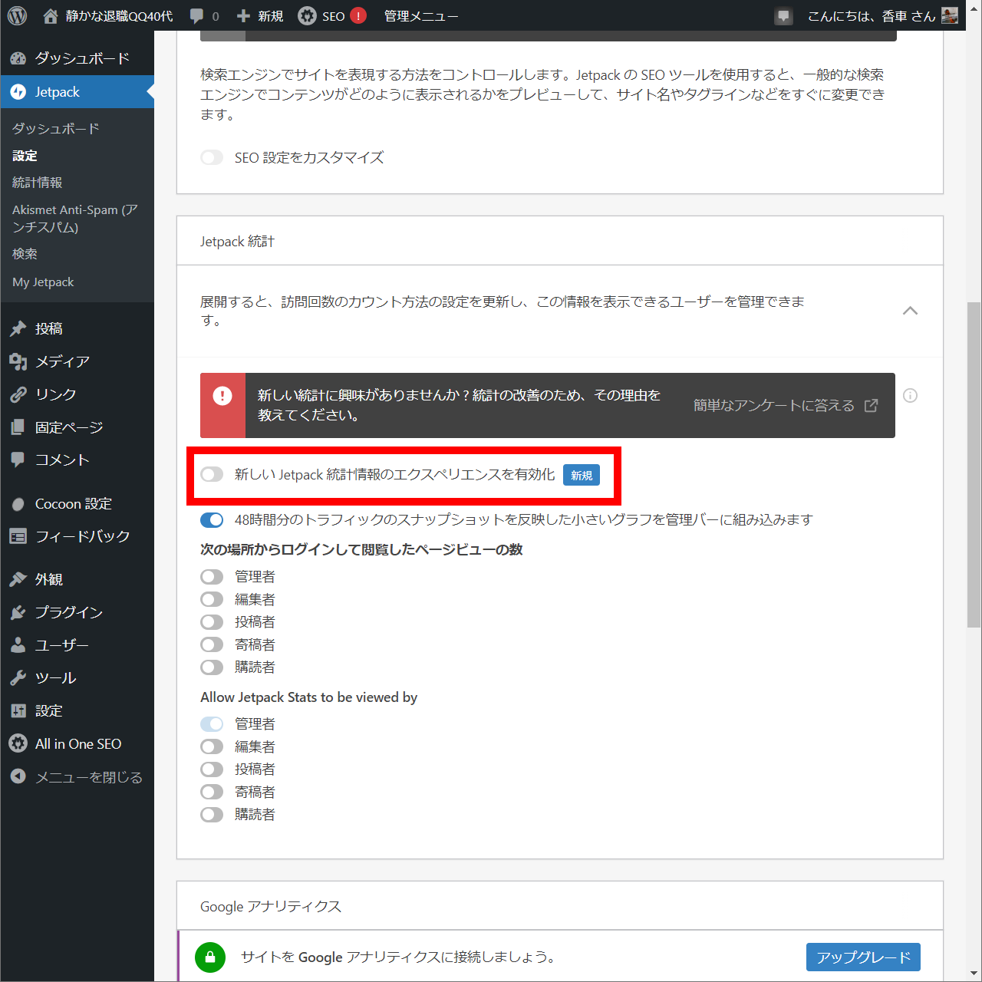Toggle 投稿者 under Allow Jetpack Stats viewed by
The height and width of the screenshot is (982, 982).
[212, 769]
